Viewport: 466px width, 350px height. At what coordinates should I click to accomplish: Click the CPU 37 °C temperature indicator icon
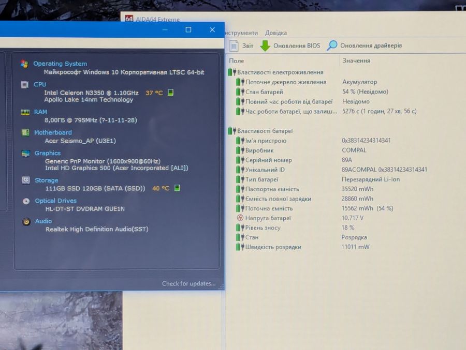point(170,93)
